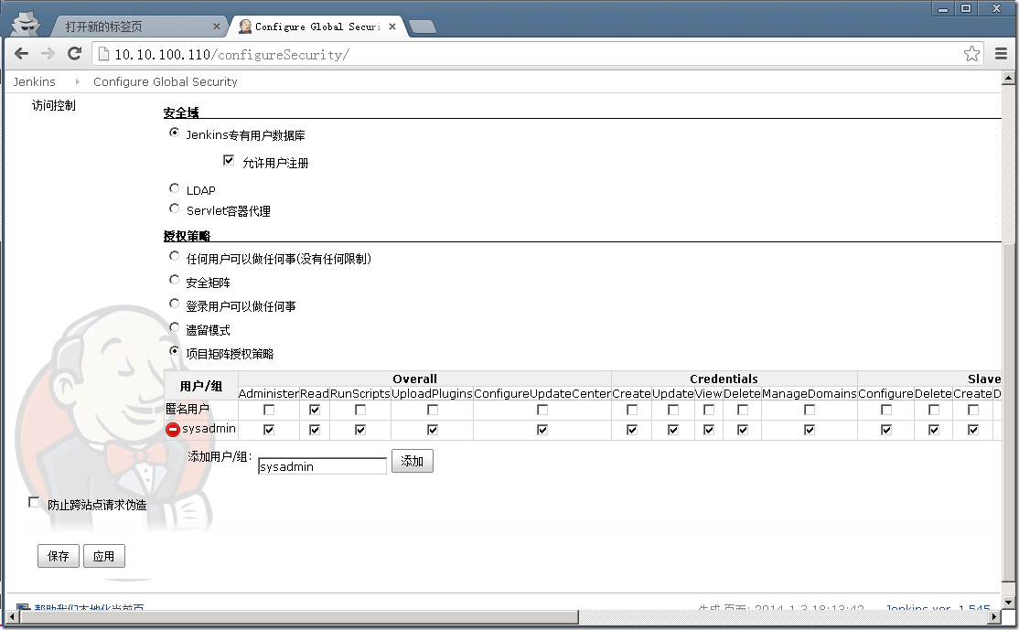Click the browser forward arrow
This screenshot has height=630, width=1019.
coord(48,54)
